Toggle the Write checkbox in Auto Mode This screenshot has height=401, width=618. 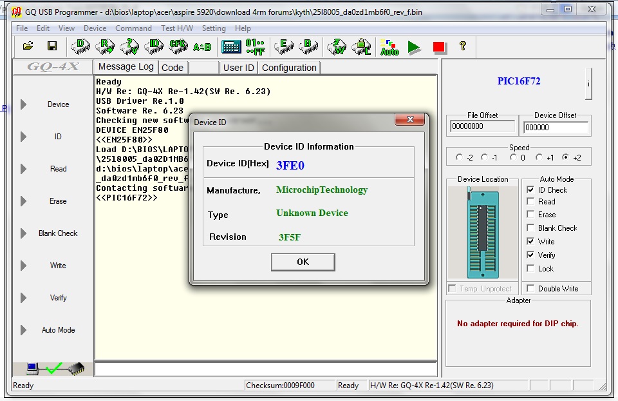[x=530, y=241]
